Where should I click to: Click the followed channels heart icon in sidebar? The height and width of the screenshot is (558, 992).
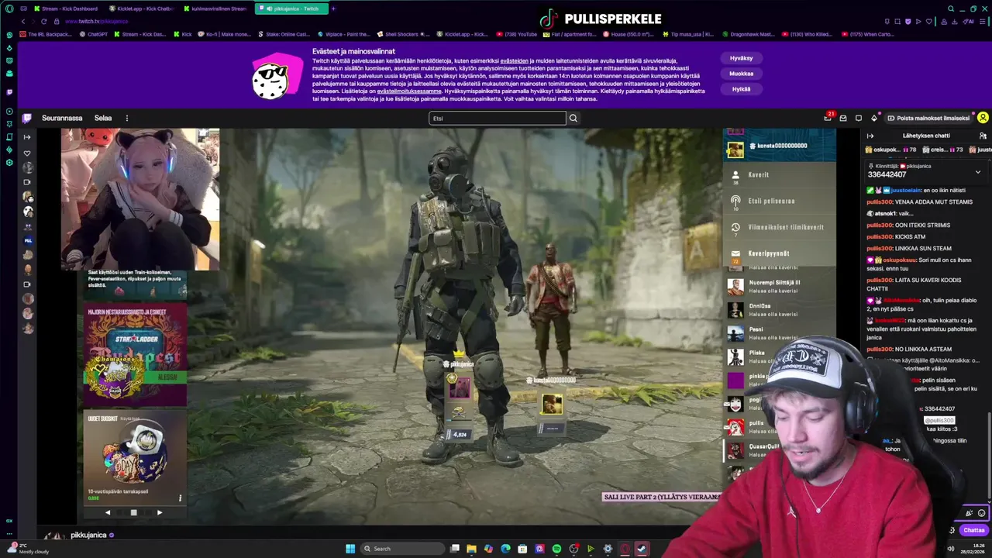point(27,153)
